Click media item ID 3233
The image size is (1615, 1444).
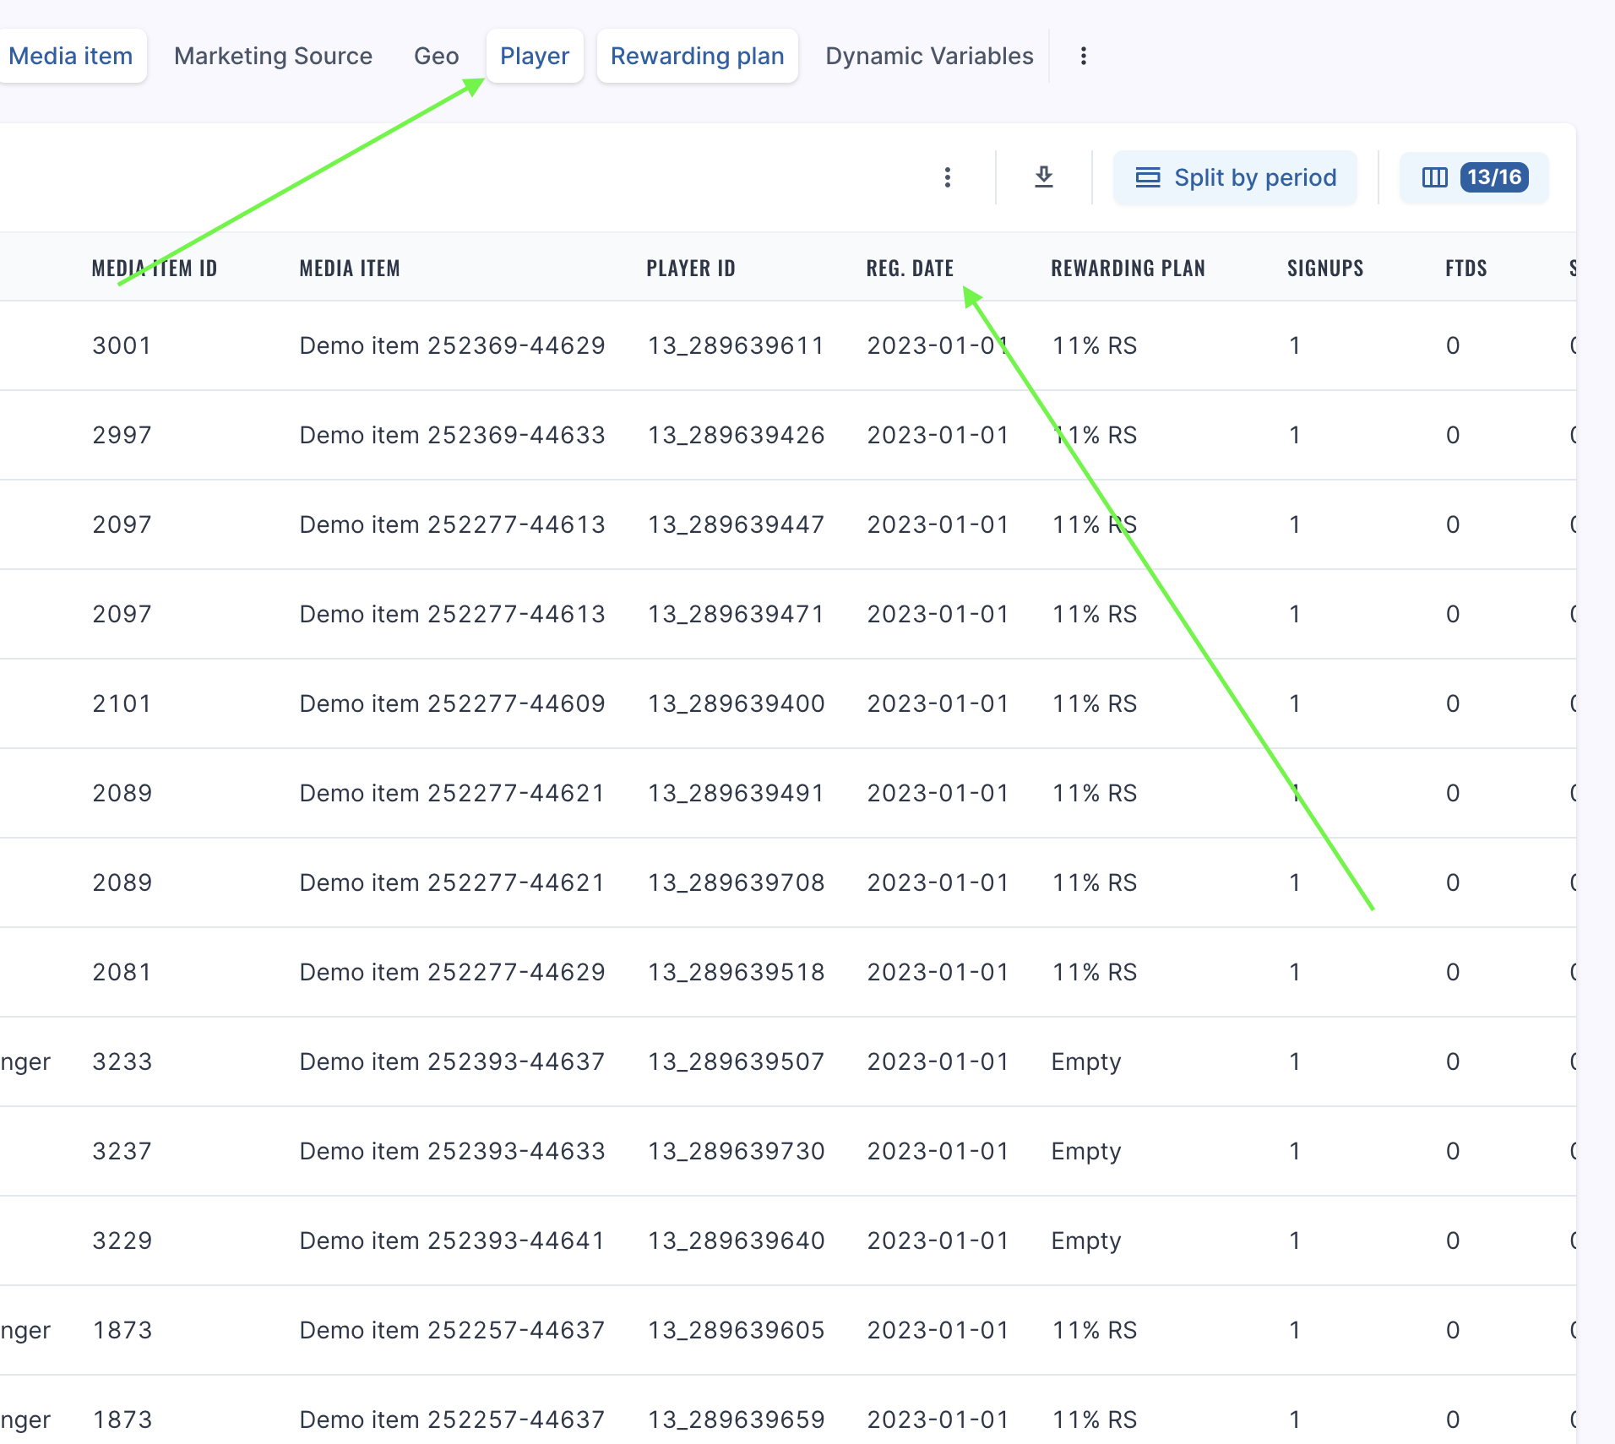[x=122, y=1061]
